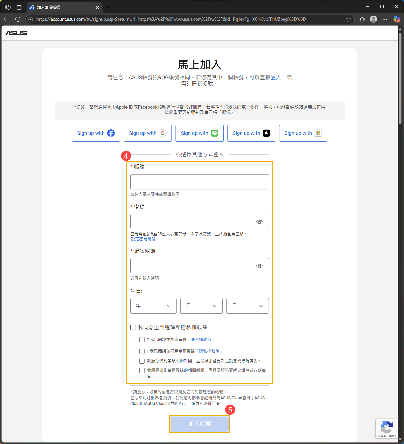The image size is (404, 444).
Task: Check 我願意收到華碩雲端的相關新聞 checkbox
Action: click(142, 371)
